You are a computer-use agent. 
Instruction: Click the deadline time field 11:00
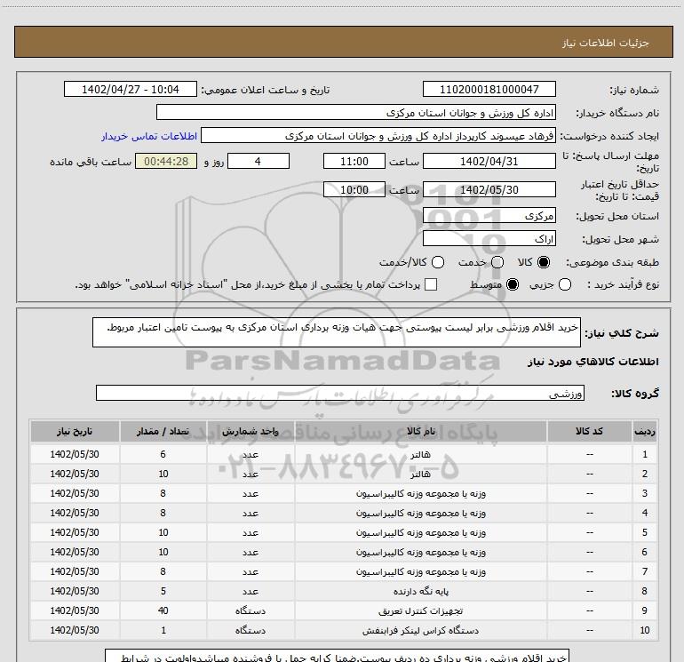coord(354,161)
